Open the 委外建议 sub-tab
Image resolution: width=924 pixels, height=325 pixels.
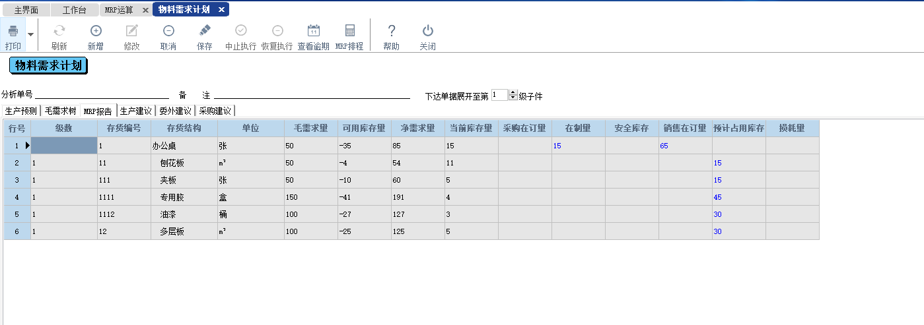coord(176,111)
